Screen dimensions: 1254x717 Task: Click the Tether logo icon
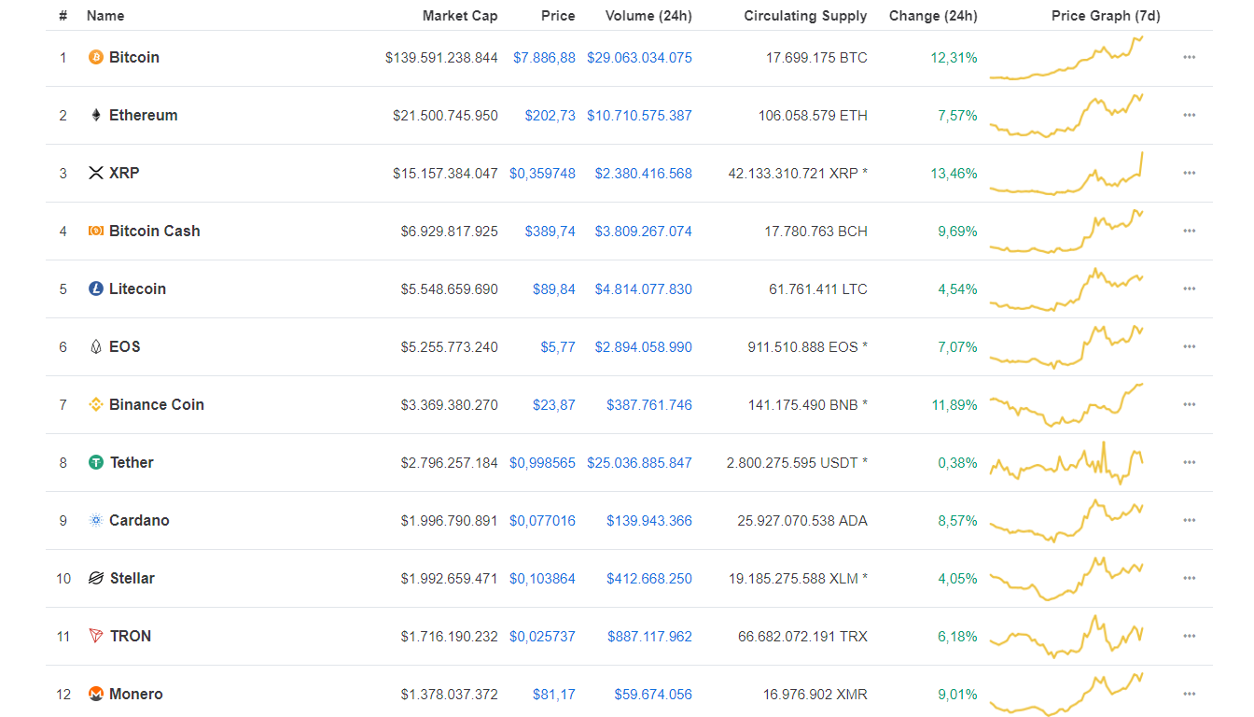click(95, 463)
